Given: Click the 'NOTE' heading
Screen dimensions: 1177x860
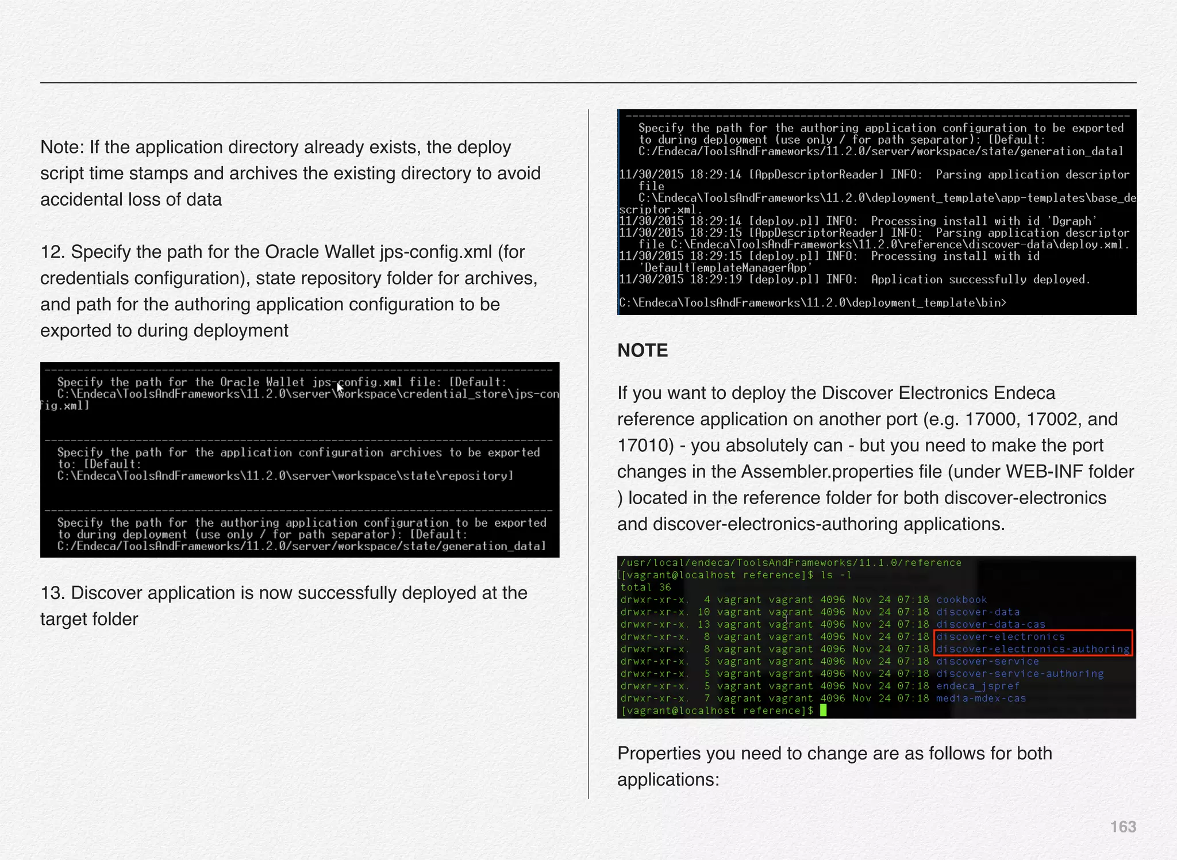Looking at the screenshot, I should point(643,350).
